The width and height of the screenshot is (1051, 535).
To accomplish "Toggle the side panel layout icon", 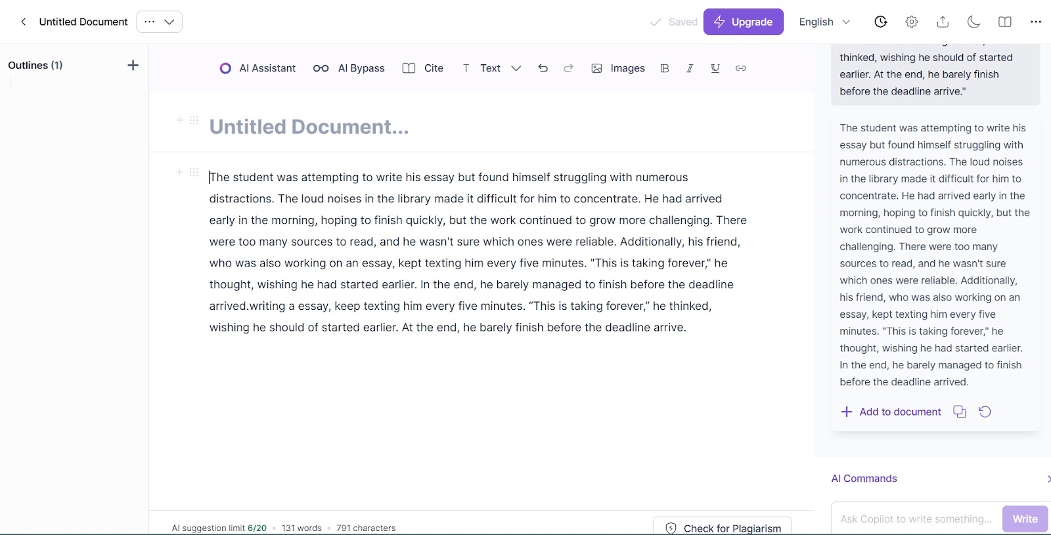I will 1004,22.
